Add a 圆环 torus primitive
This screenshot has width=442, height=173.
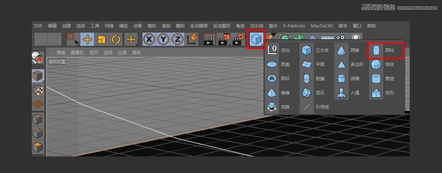tap(279, 79)
